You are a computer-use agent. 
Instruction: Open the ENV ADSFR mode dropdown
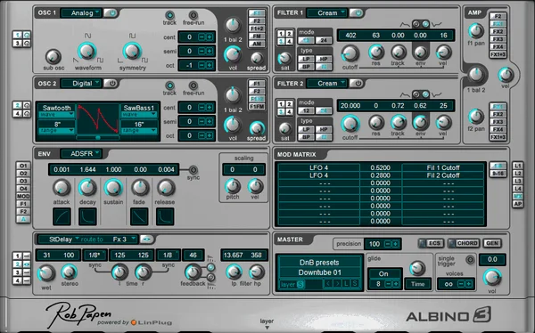pyautogui.click(x=81, y=154)
